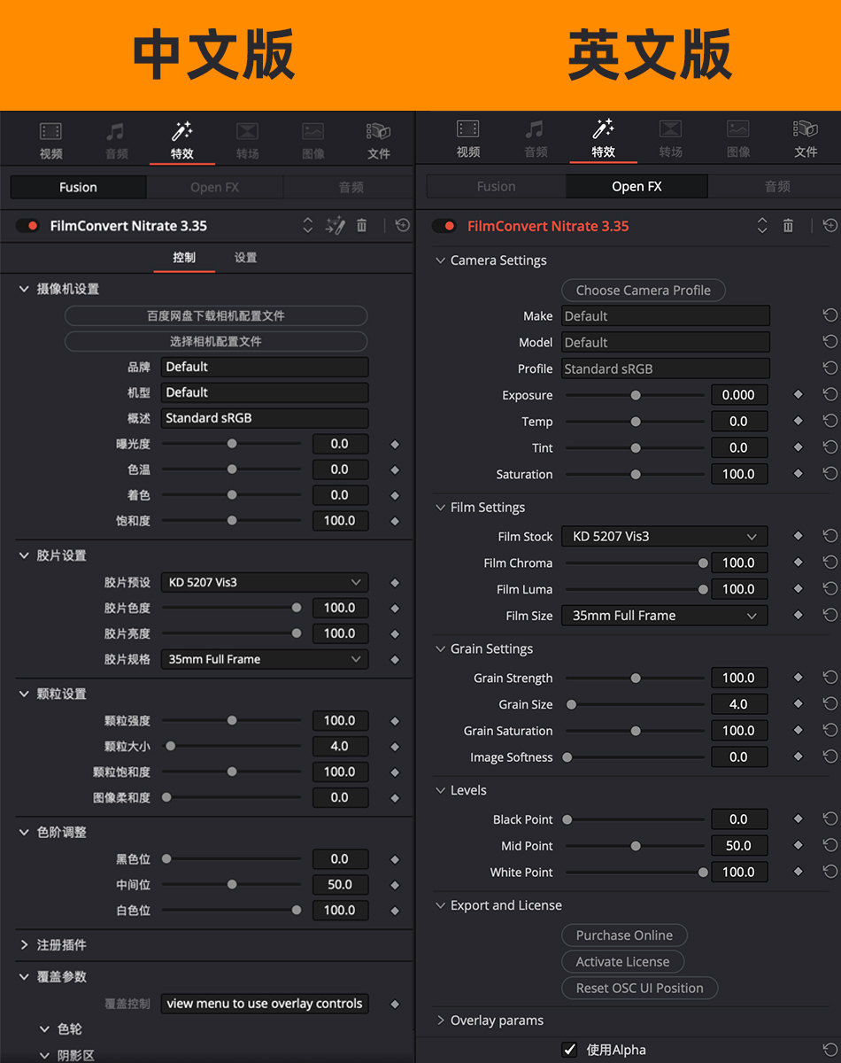Add keyframe for 胶片预设
The height and width of the screenshot is (1063, 841).
[395, 583]
